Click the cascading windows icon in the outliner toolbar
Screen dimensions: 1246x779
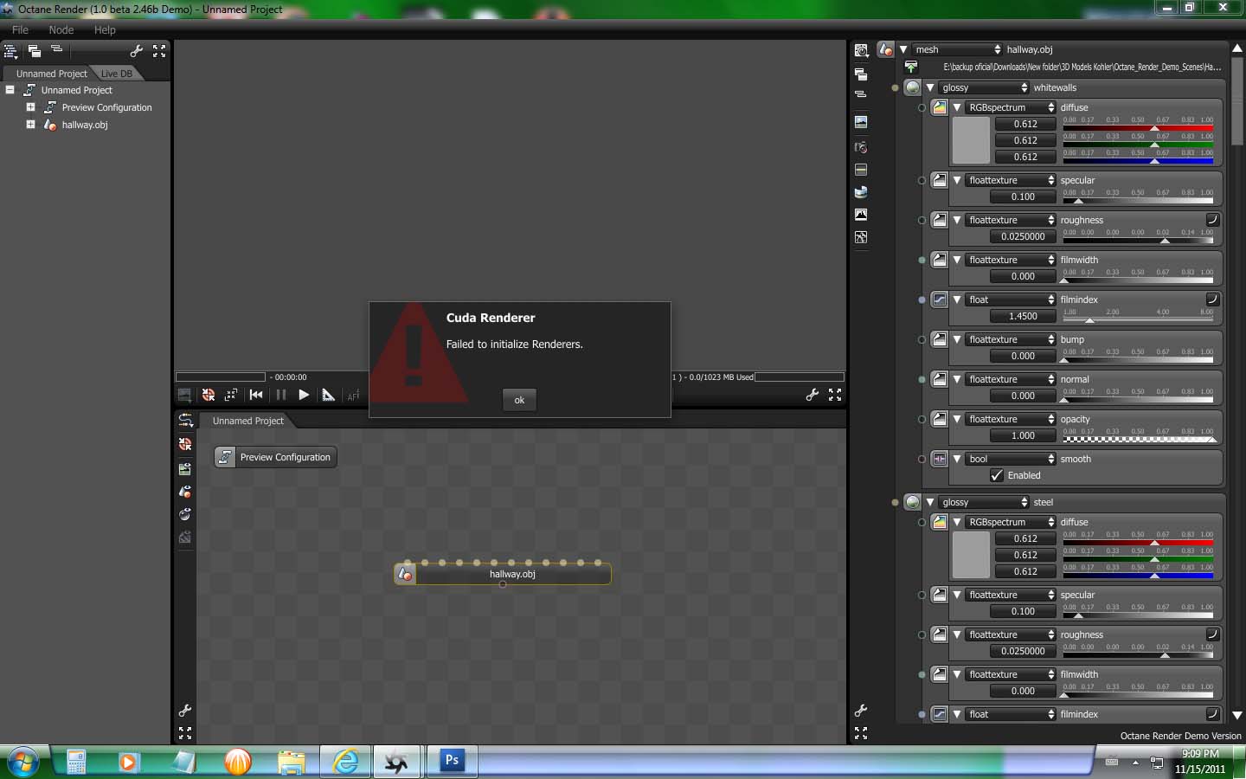(35, 51)
